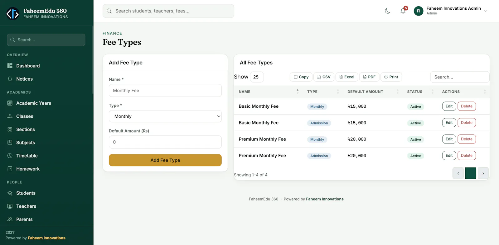Screen dimensions: 499x245
Task: Delete the Premium Monthly Fee Admission row
Action: point(467,155)
